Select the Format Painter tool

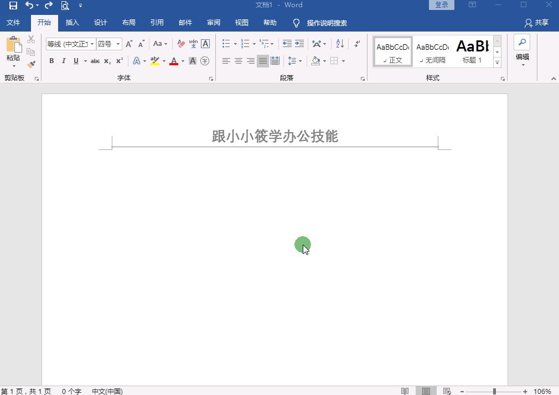(x=31, y=65)
